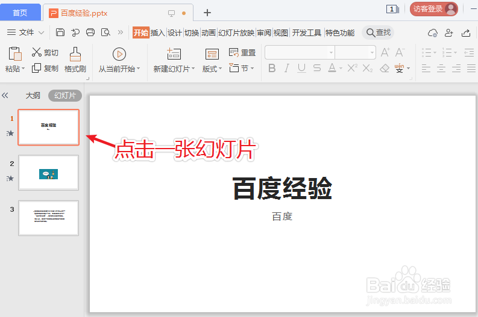This screenshot has height=317, width=478.
Task: Click the Layout (版式) icon
Action: pyautogui.click(x=212, y=54)
